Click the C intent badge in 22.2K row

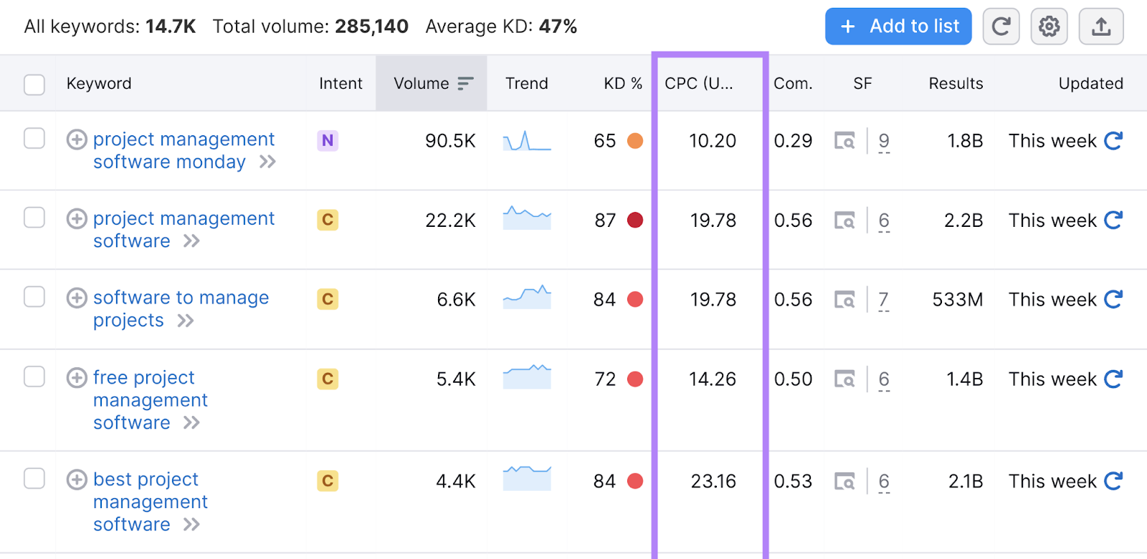tap(328, 220)
